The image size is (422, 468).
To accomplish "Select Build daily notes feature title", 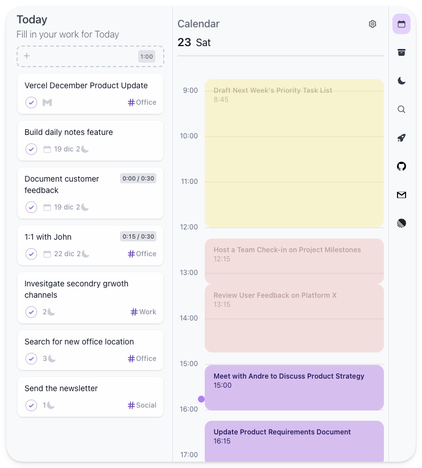I will coord(69,132).
